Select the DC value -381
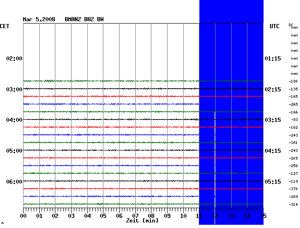This screenshot has width=300, height=228. 293,143
